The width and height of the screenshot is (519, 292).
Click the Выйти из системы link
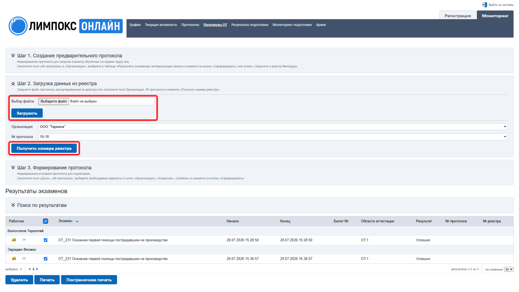pos(501,5)
